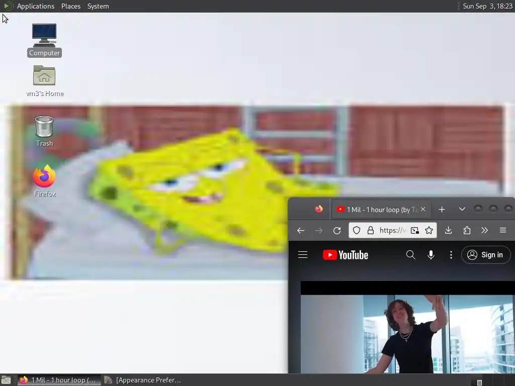The height and width of the screenshot is (386, 515).
Task: Open vm3's Home folder icon
Action: coord(44,81)
